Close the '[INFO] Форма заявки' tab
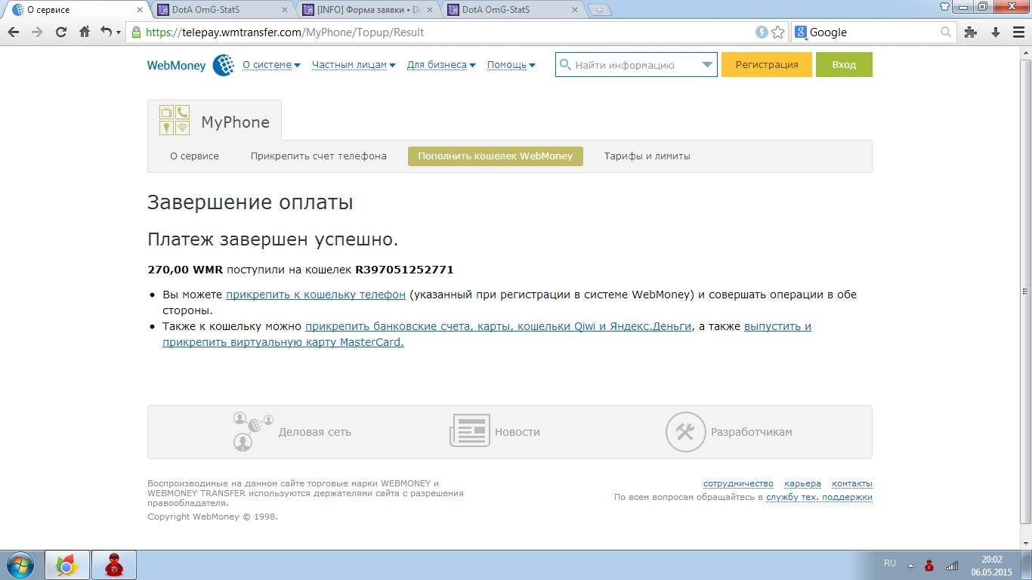 coord(429,10)
